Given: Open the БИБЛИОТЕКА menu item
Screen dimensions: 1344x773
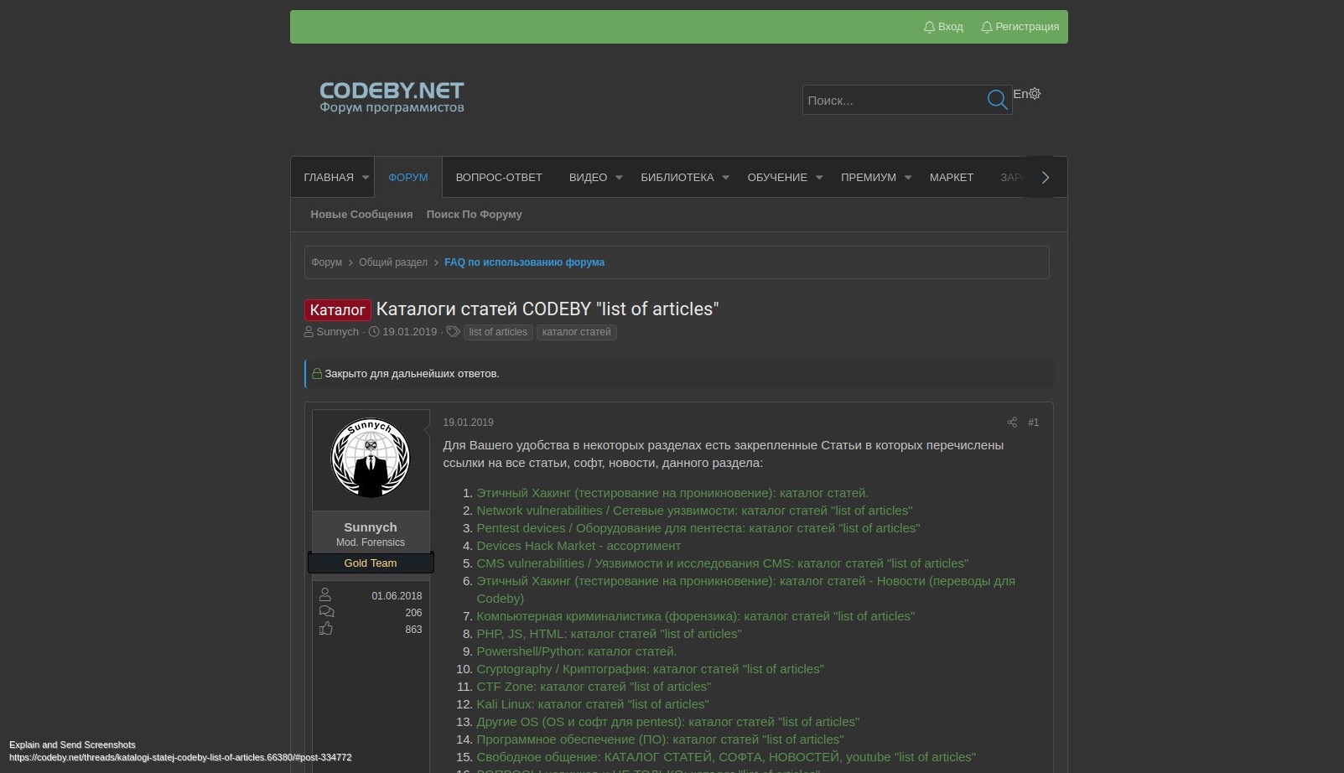Looking at the screenshot, I should pyautogui.click(x=677, y=178).
